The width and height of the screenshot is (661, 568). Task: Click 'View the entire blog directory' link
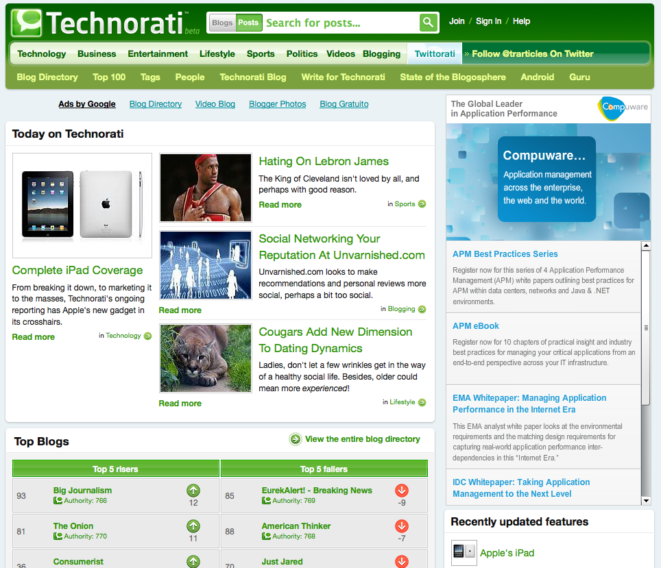coord(363,439)
